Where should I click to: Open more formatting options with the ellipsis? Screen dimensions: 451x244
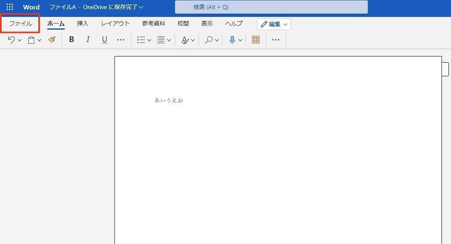point(121,40)
